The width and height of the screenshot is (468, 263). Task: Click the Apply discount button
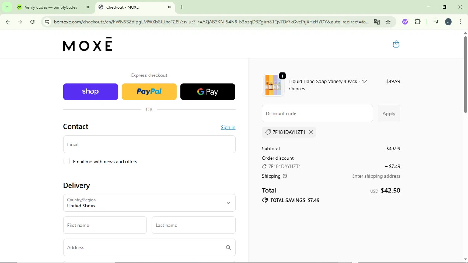tap(389, 114)
